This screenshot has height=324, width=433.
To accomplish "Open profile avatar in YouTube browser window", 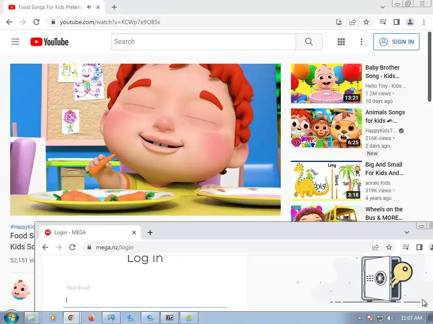I will (410, 22).
